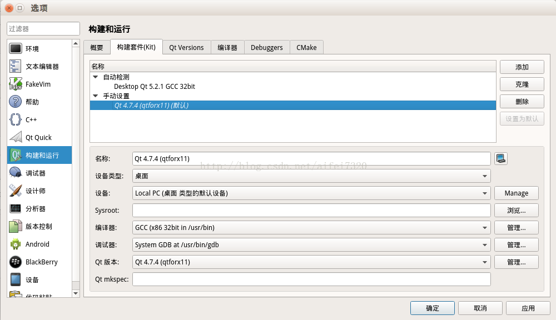Viewport: 556px width, 320px height.
Task: Click the kit icon button beside name field
Action: (501, 158)
